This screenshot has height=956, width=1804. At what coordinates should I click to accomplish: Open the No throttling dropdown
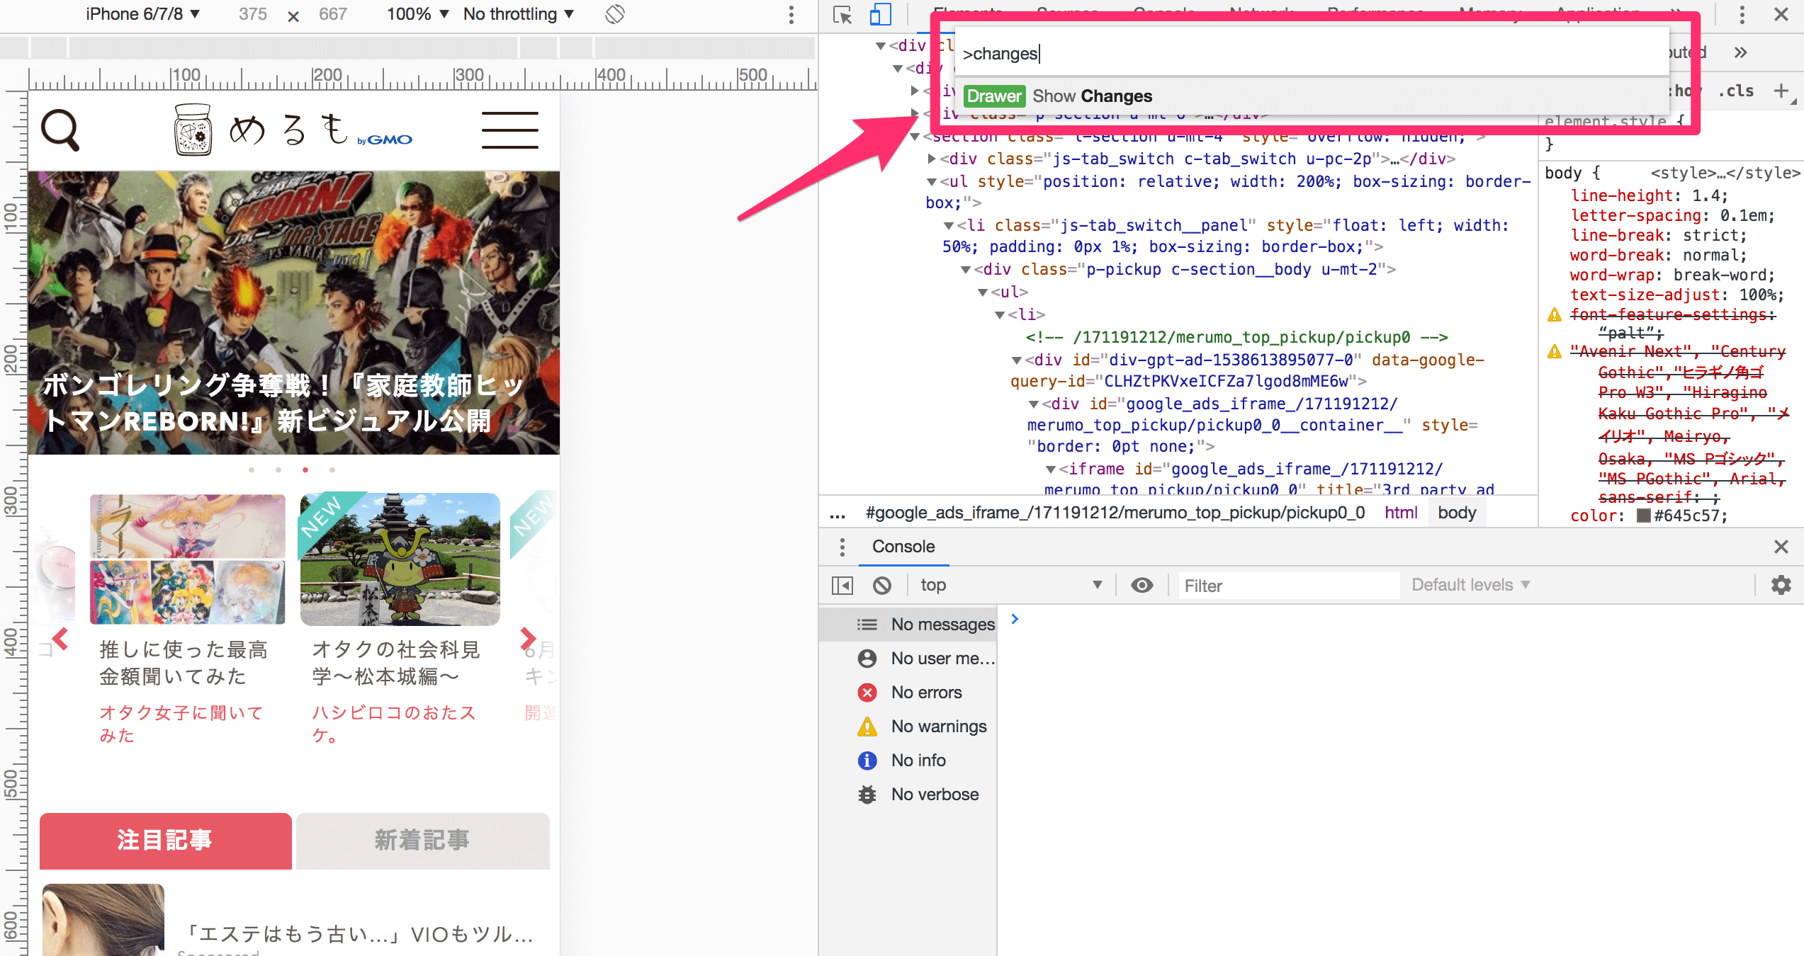click(518, 14)
